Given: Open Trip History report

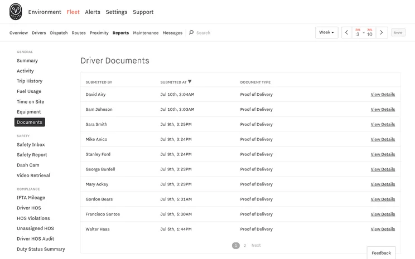Looking at the screenshot, I should click(x=30, y=81).
